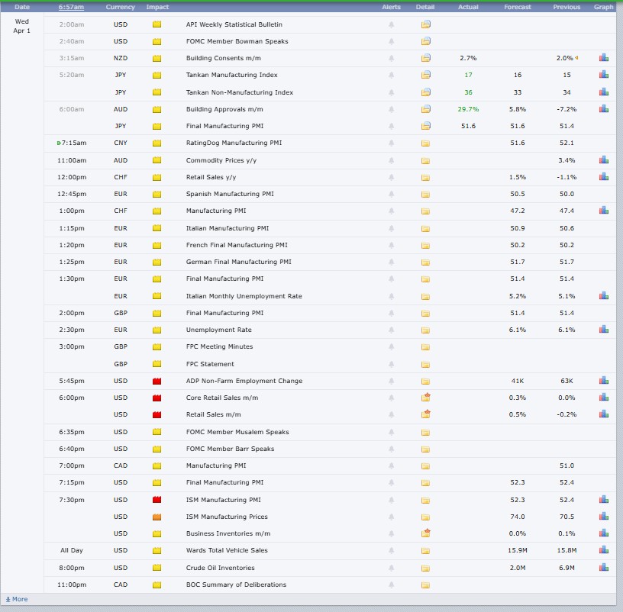623x612 pixels.
Task: Expand more events with the More link
Action: pyautogui.click(x=16, y=599)
